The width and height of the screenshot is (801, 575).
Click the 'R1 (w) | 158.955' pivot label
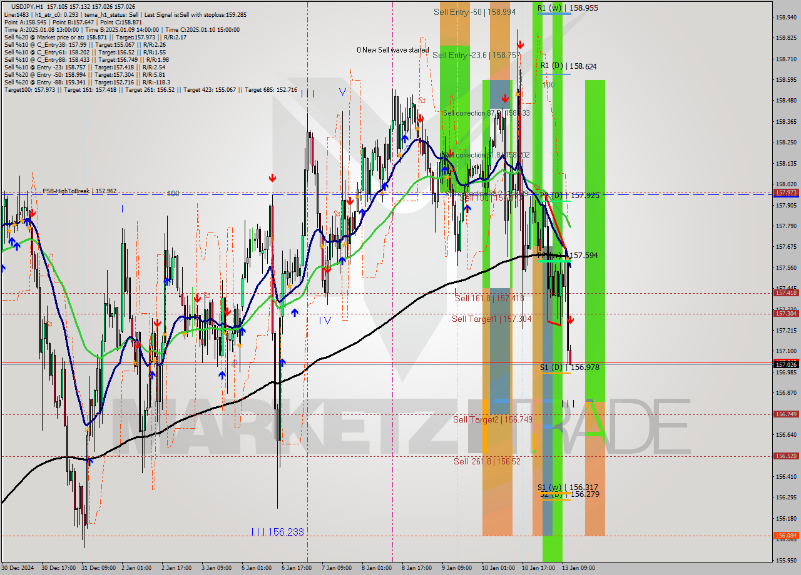[x=568, y=8]
